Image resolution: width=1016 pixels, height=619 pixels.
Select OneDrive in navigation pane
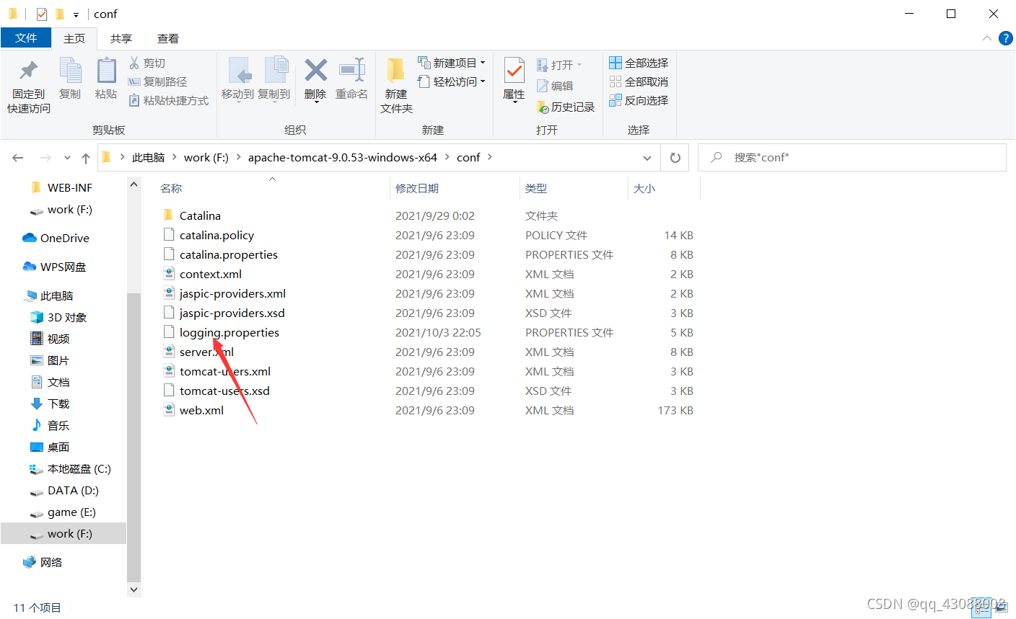point(56,238)
